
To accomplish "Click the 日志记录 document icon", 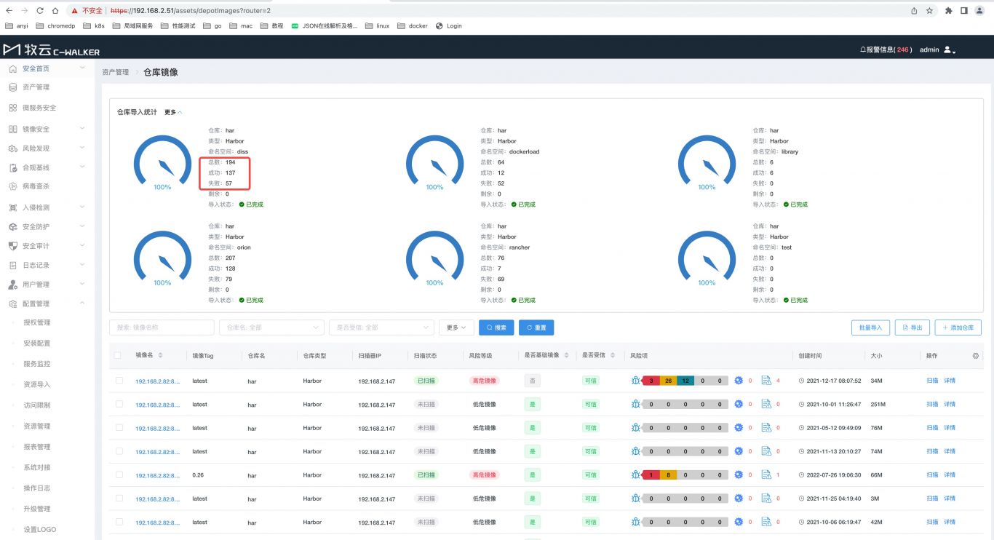I will point(13,265).
